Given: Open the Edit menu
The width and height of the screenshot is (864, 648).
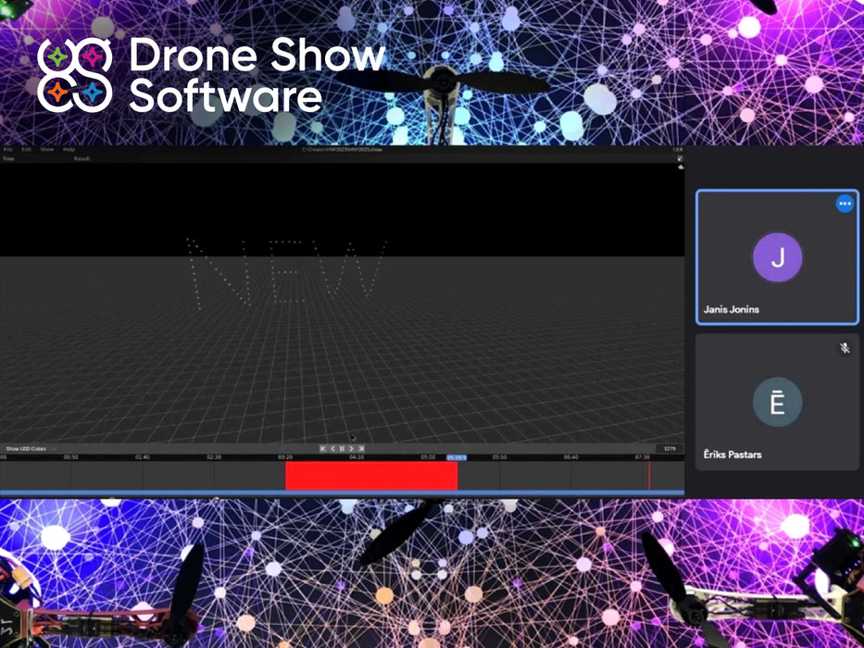Looking at the screenshot, I should pos(27,149).
